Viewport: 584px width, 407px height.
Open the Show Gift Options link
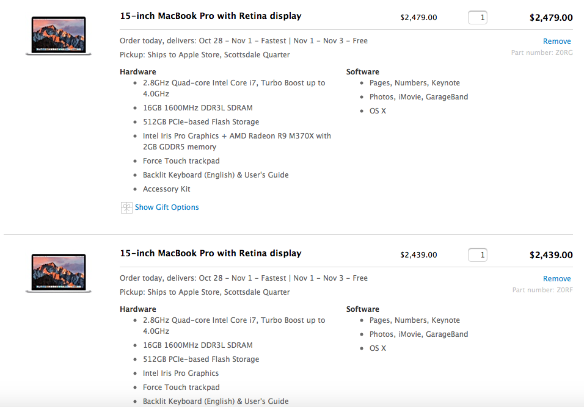click(x=167, y=207)
